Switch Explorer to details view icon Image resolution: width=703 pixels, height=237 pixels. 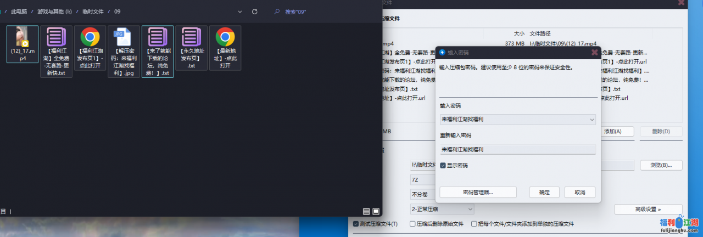coord(366,211)
